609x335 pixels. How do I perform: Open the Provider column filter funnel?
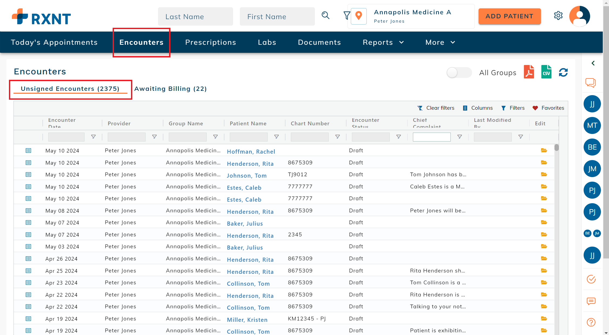coord(154,137)
